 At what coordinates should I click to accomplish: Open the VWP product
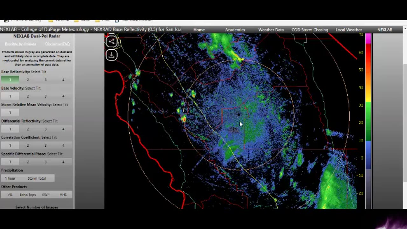tap(45, 195)
